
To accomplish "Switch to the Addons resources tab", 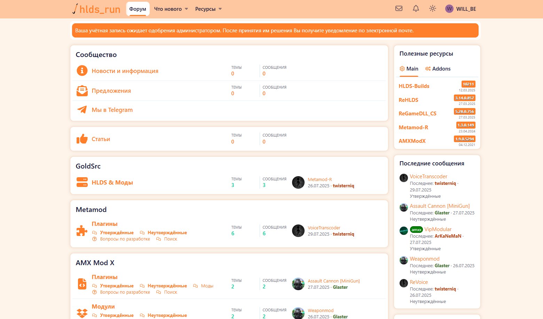I will click(438, 69).
